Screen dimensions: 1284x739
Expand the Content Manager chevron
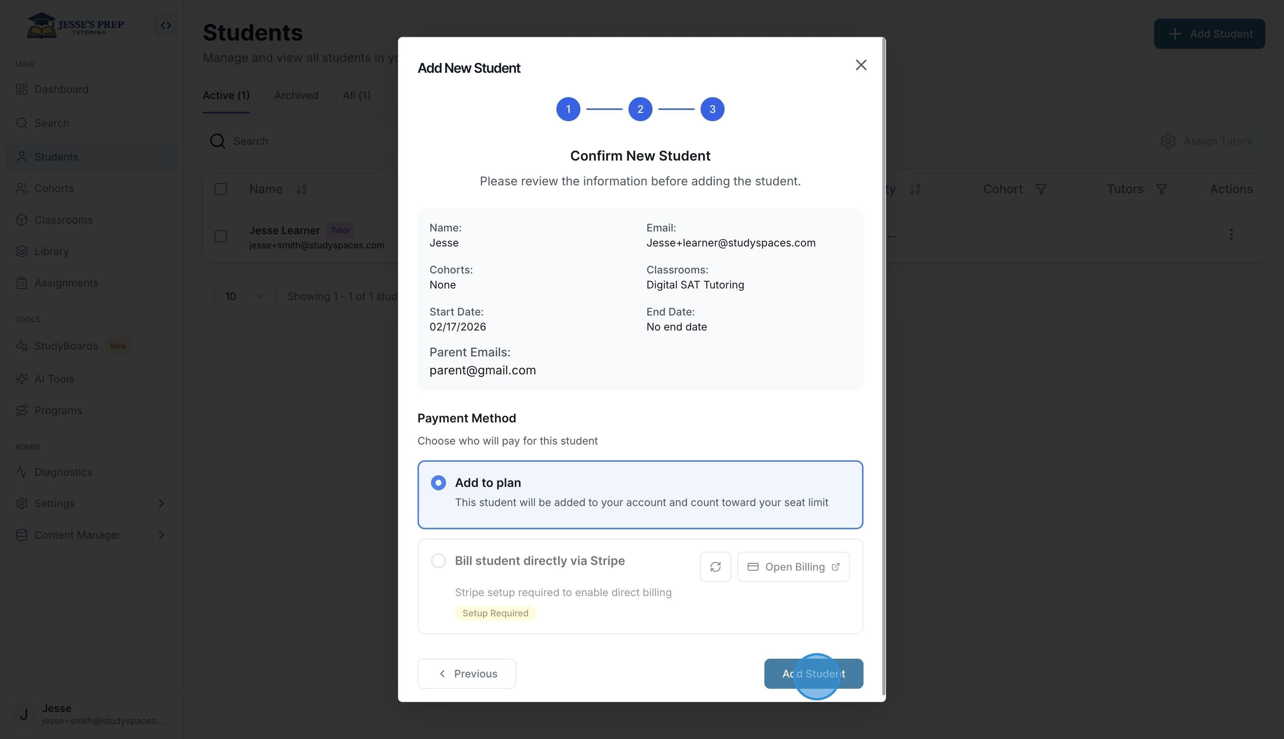[x=161, y=535]
